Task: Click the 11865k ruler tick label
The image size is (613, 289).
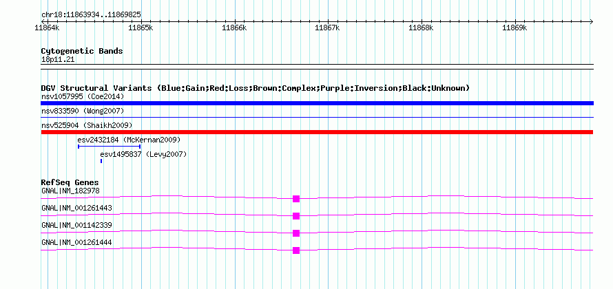Action: click(141, 28)
